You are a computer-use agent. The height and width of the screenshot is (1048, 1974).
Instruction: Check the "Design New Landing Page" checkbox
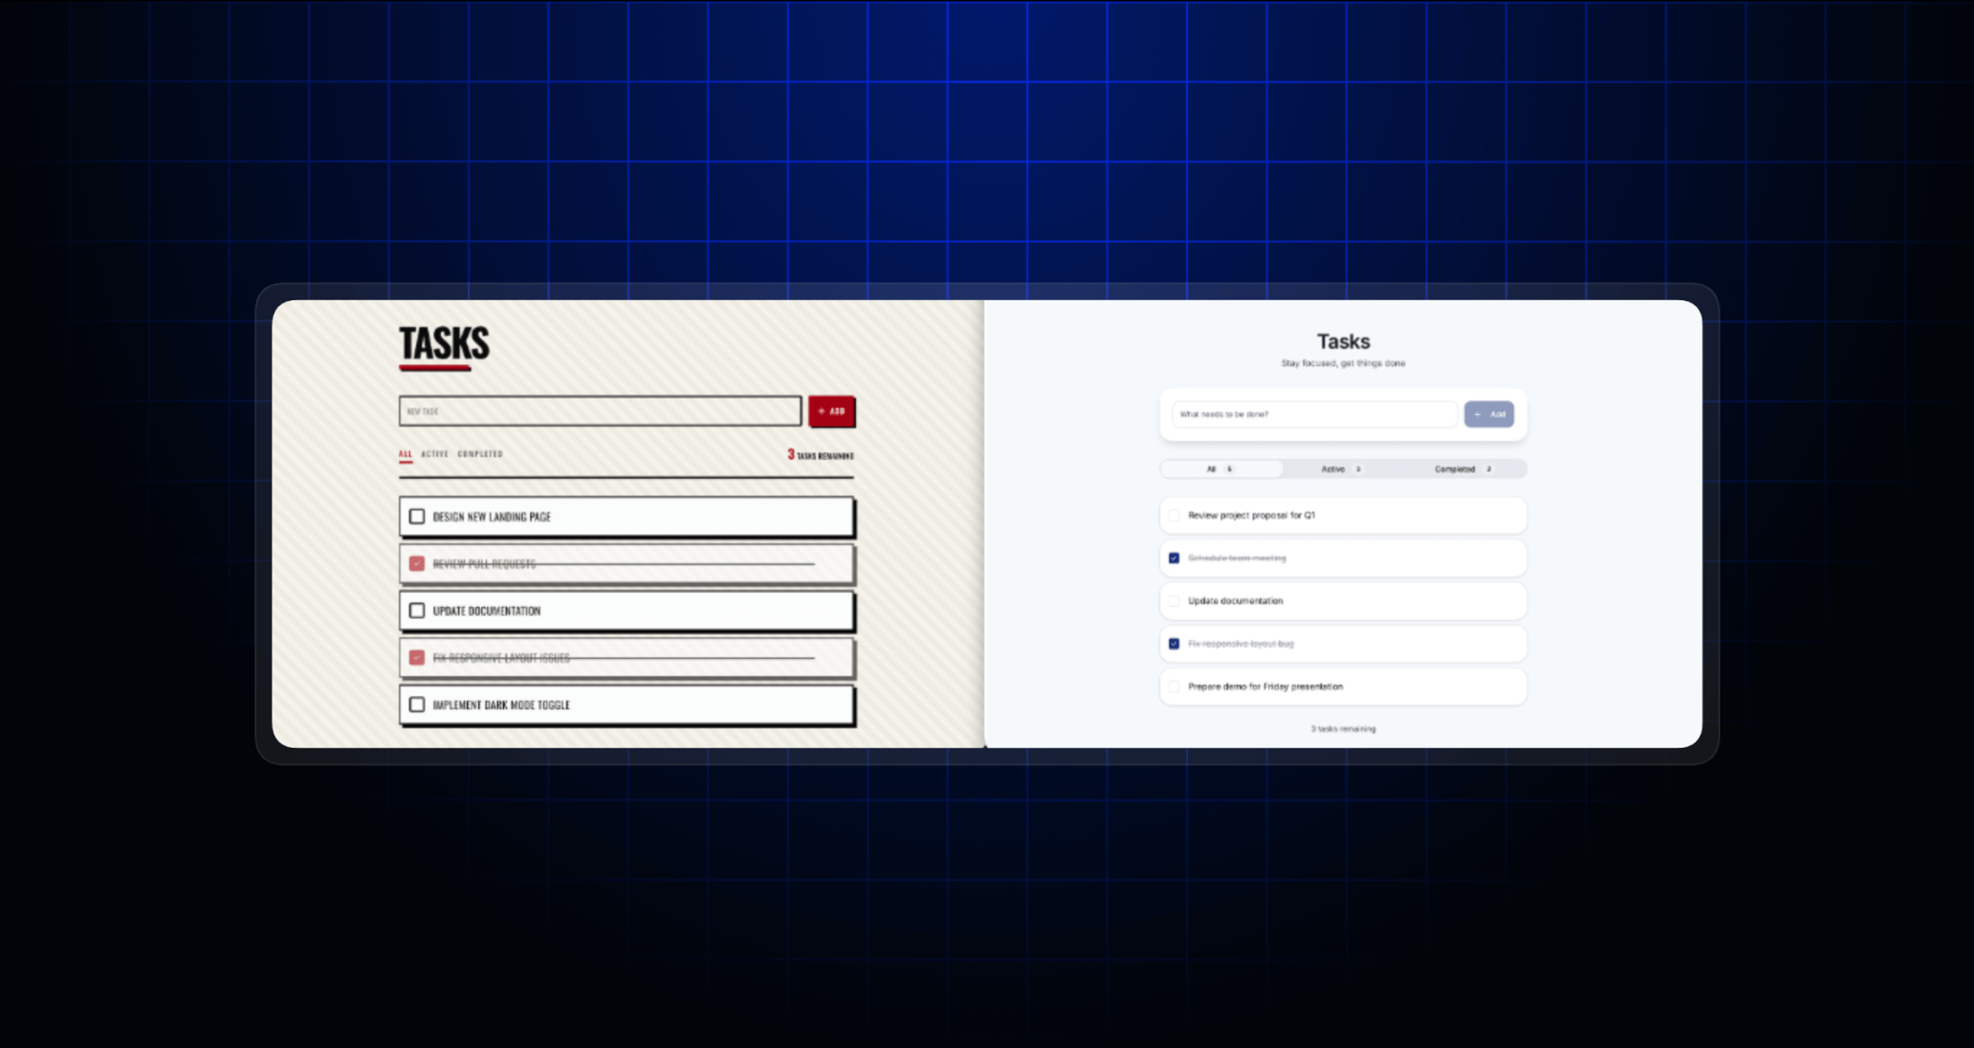tap(416, 516)
